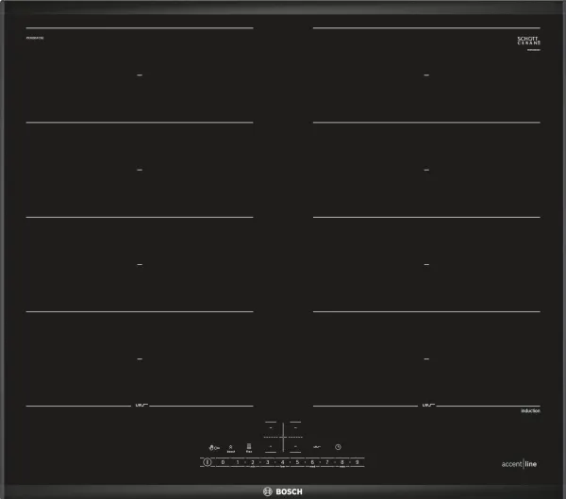The height and width of the screenshot is (499, 566).
Task: Click the accent line label
Action: 519,464
